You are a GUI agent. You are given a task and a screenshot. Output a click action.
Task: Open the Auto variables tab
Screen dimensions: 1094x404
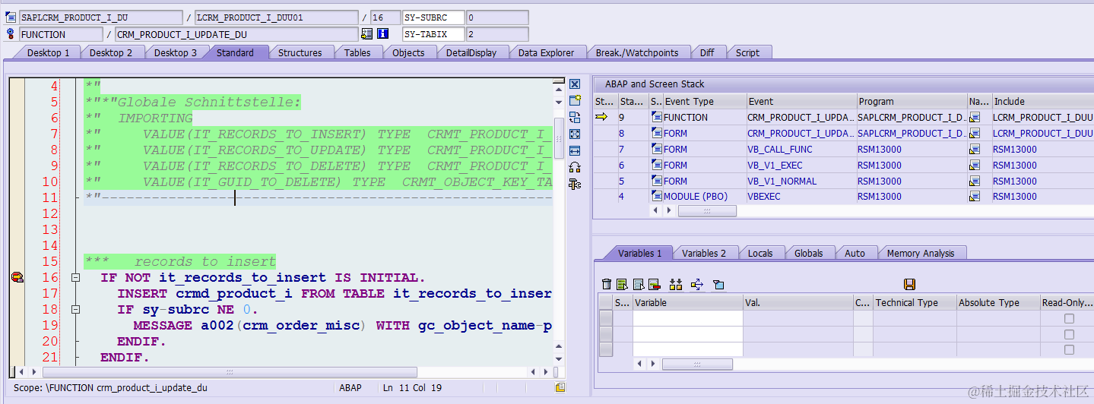(855, 253)
